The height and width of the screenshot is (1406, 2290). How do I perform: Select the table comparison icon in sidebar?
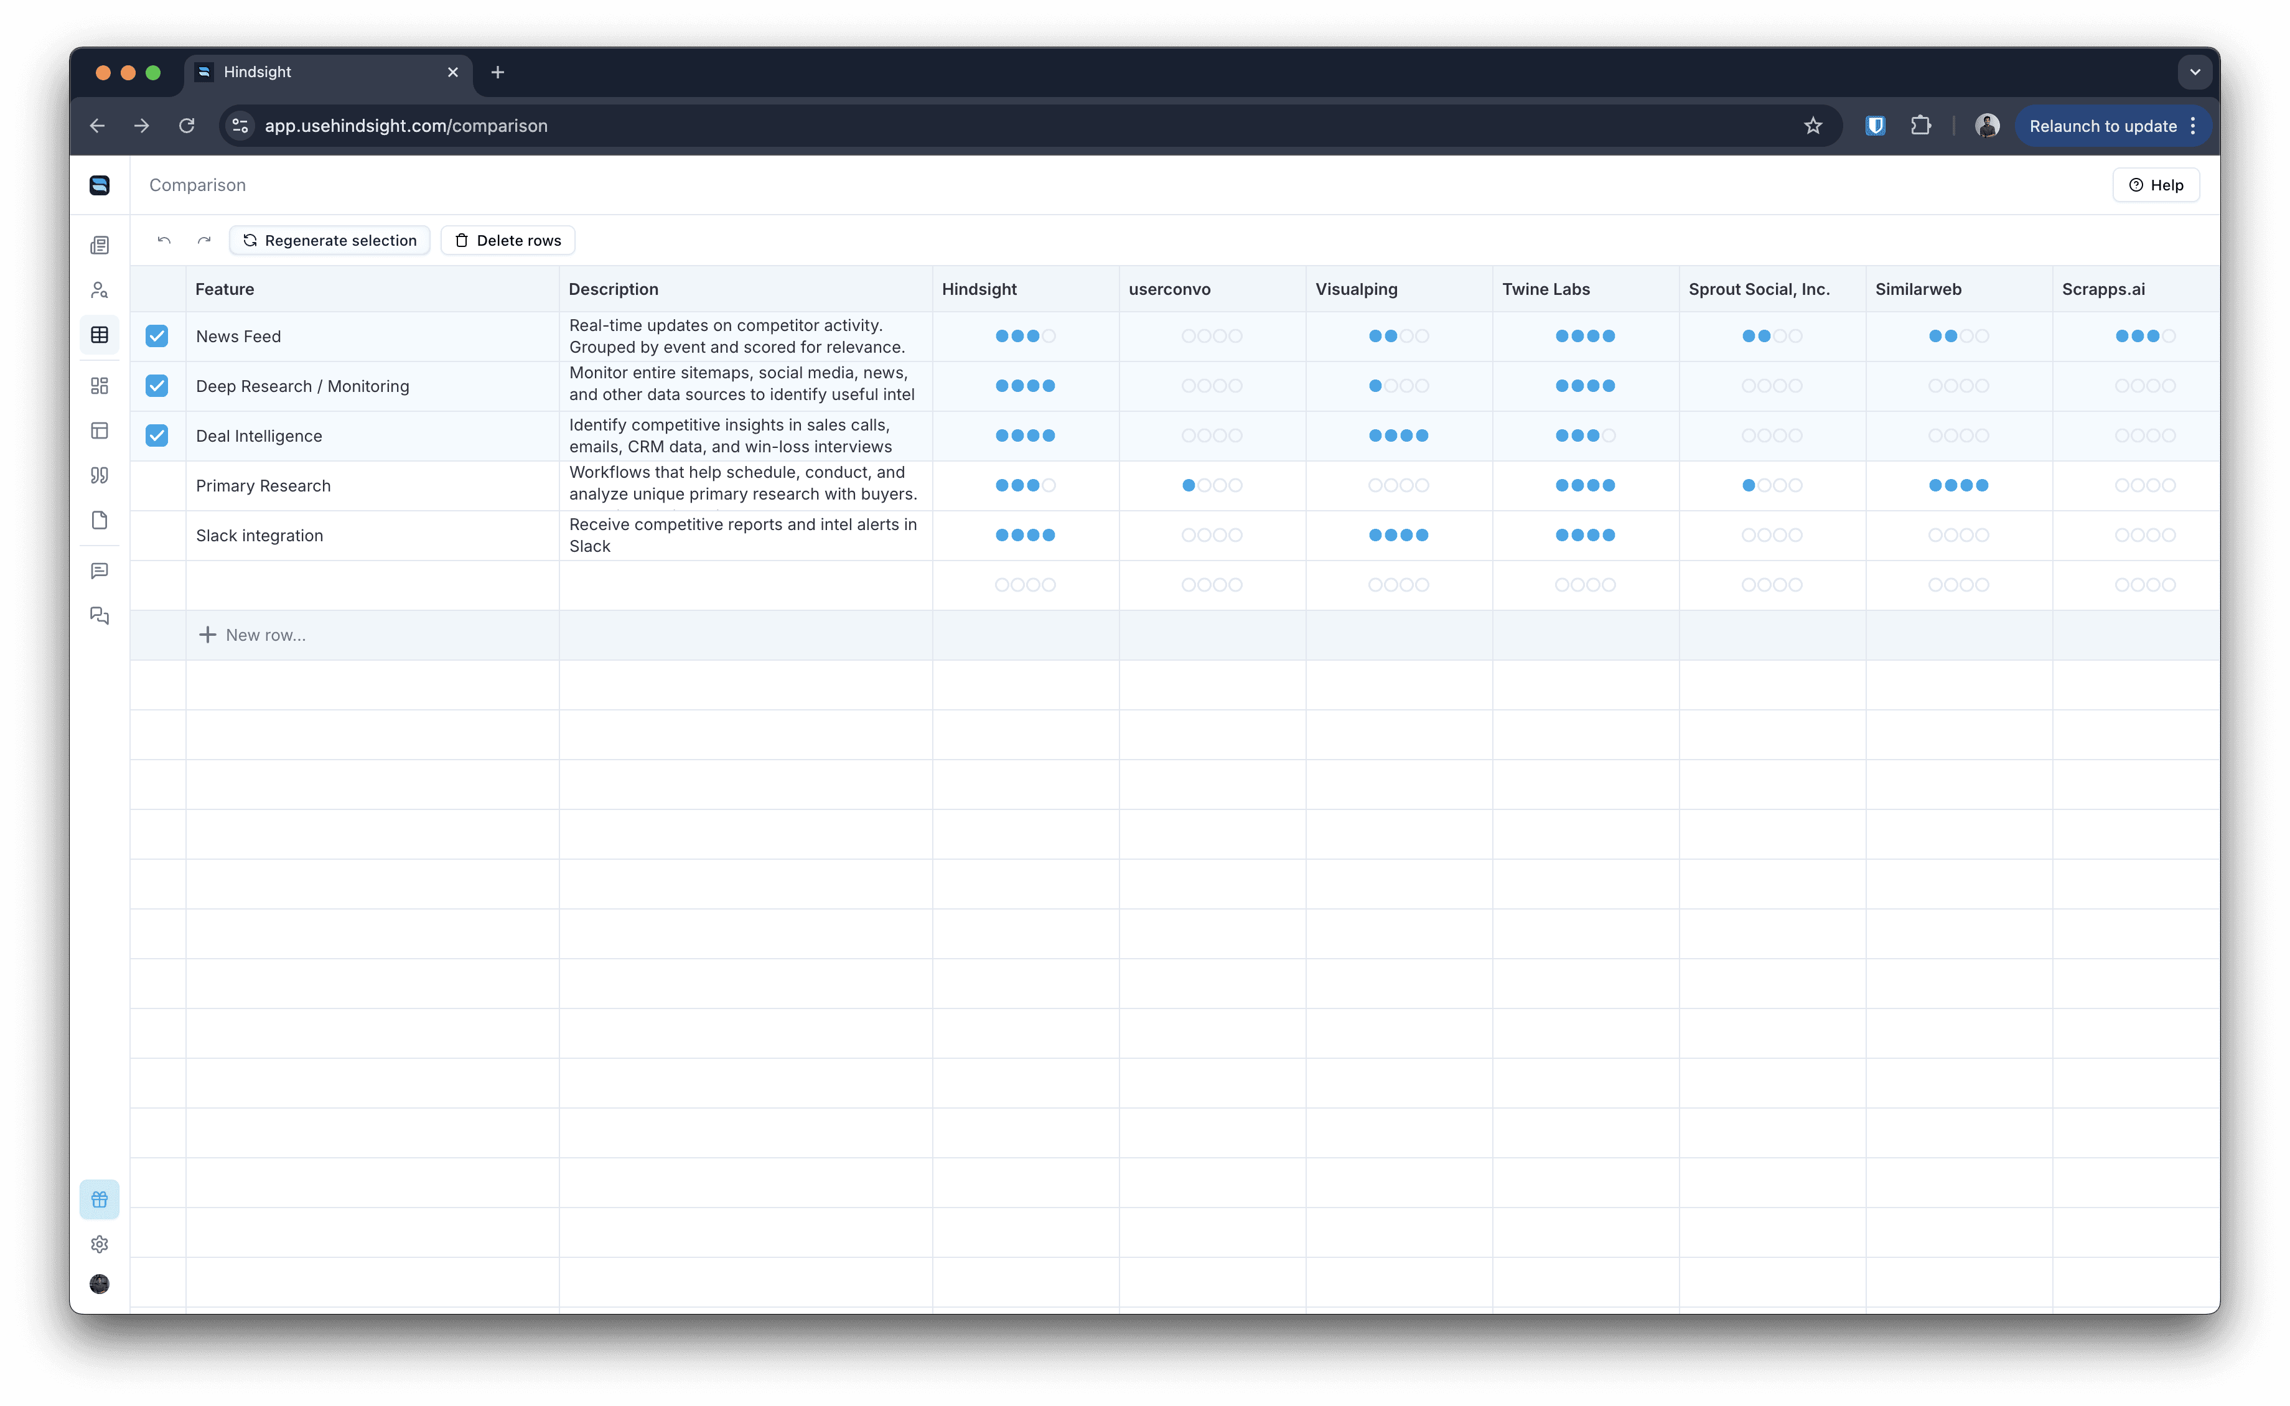pos(100,335)
